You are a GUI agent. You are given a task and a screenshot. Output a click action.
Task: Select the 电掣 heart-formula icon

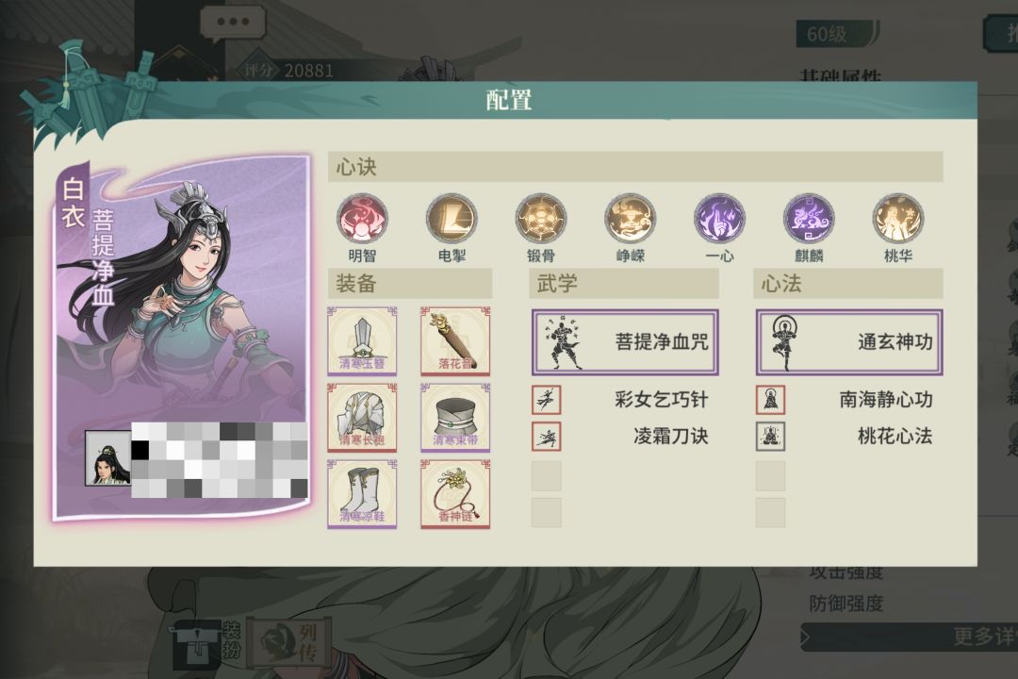click(x=452, y=219)
